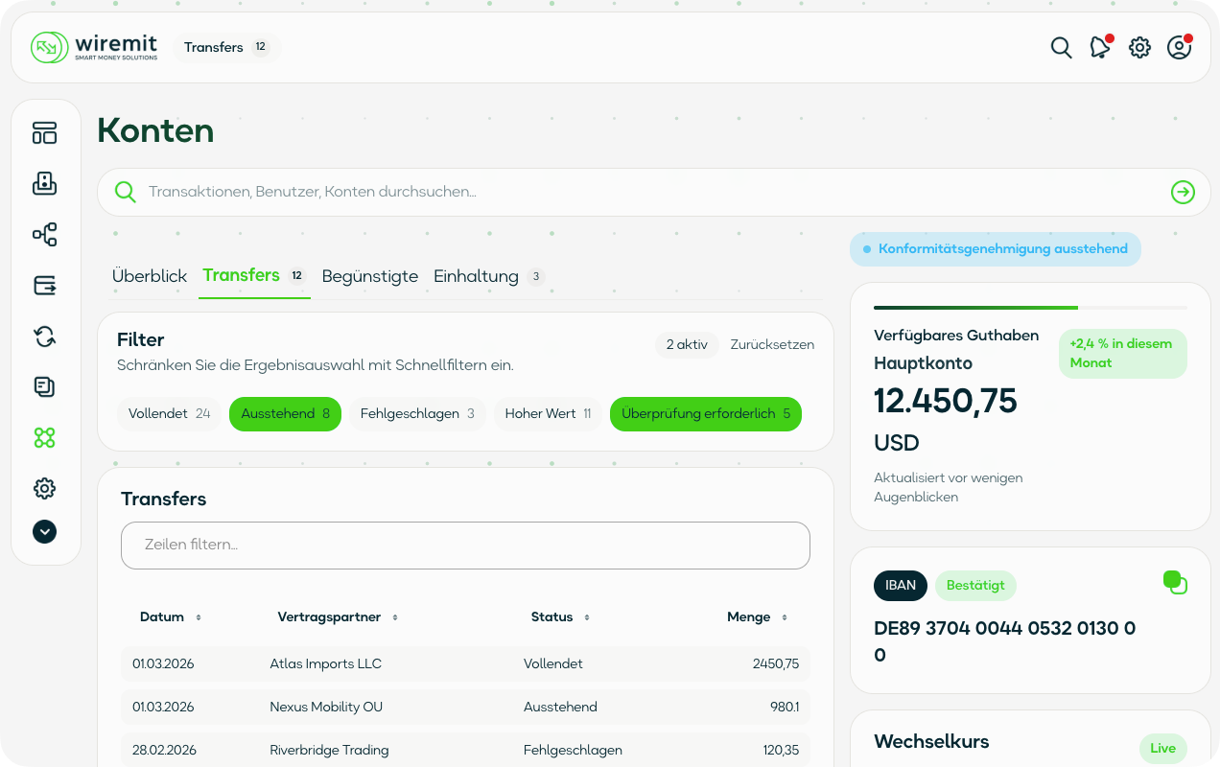Click the Bestätigt badge
Image resolution: width=1220 pixels, height=767 pixels.
point(975,585)
